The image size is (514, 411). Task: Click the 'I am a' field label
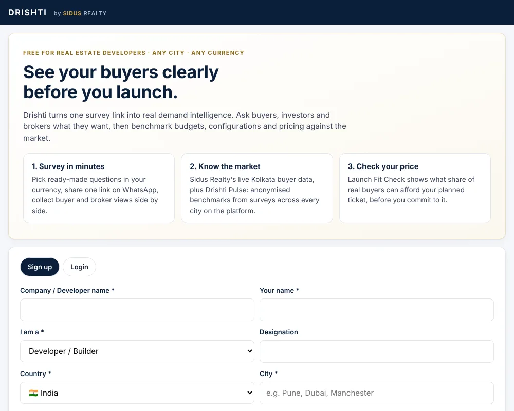32,332
